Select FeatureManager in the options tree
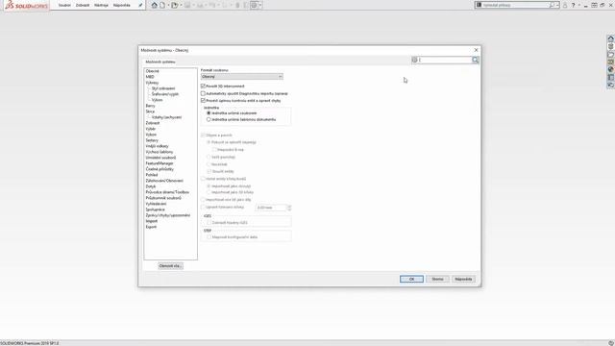The image size is (615, 346). tap(160, 163)
